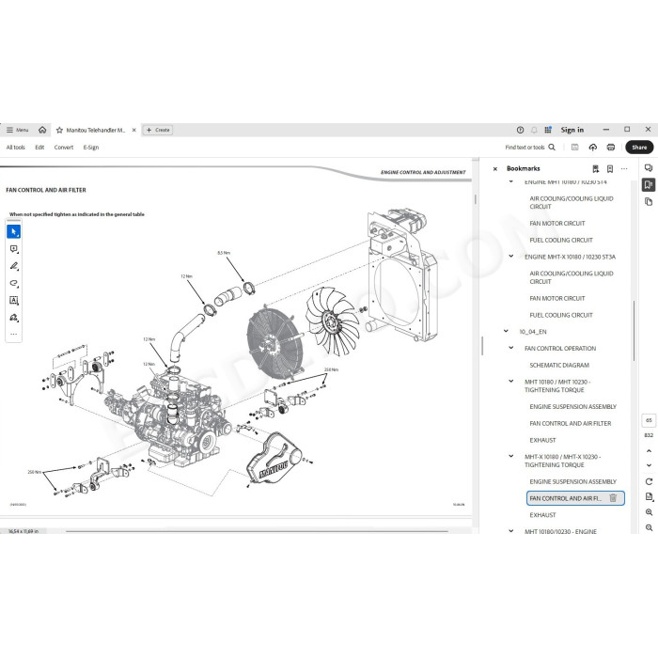Collapse the 10_04_EN bookmark
The image size is (658, 658).
coord(506,331)
